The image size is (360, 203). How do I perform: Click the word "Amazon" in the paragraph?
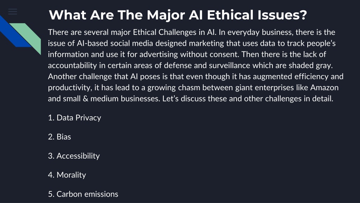324,88
